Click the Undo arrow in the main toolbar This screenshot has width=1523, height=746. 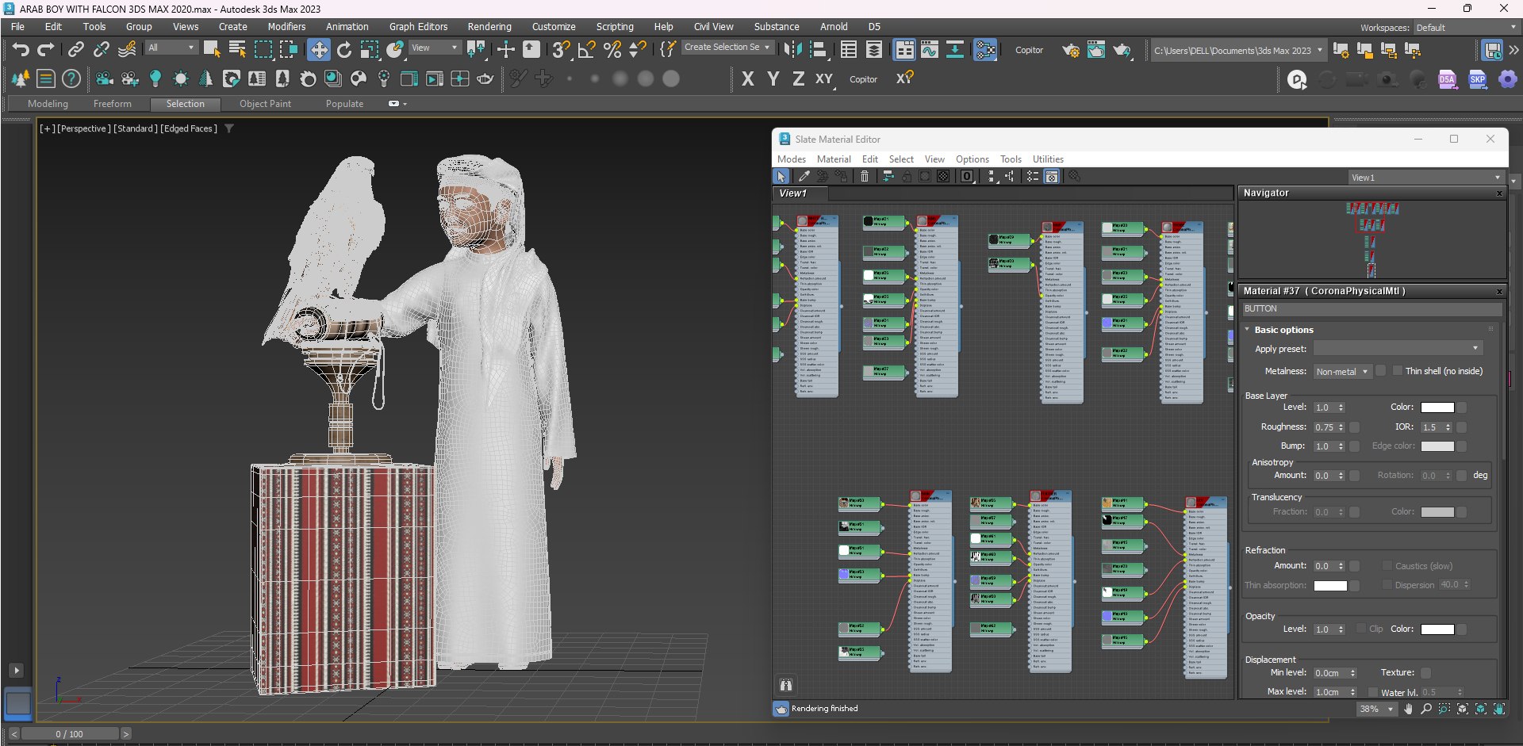[20, 50]
